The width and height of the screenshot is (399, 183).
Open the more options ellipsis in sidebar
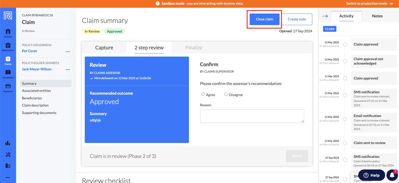click(x=8, y=177)
